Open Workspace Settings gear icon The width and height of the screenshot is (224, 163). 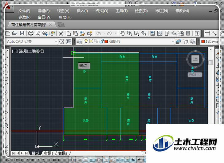click(62, 42)
